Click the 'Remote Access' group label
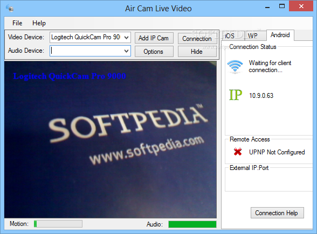317x234 pixels. coord(250,139)
